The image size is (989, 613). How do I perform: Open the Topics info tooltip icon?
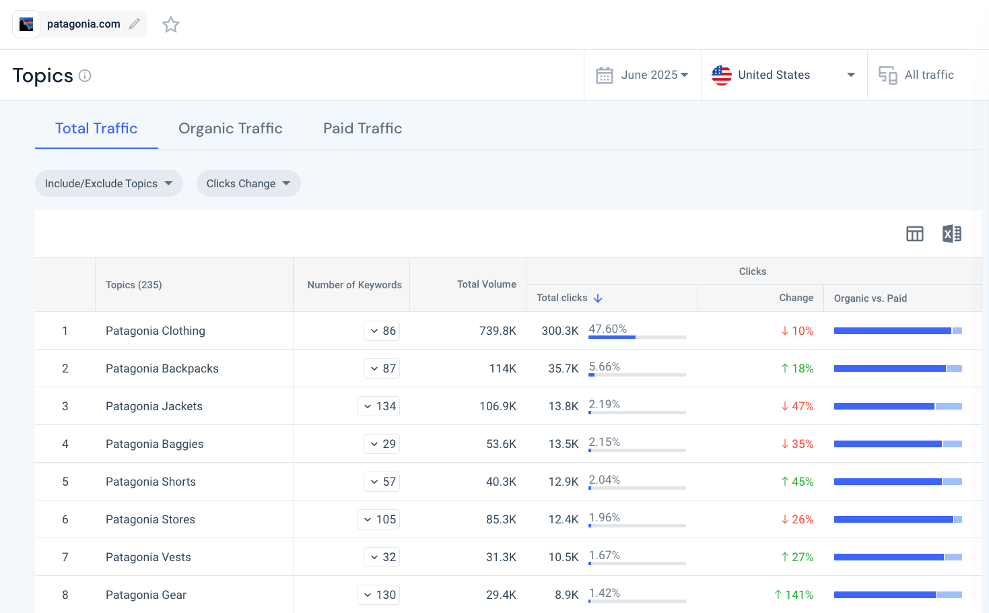pyautogui.click(x=85, y=75)
